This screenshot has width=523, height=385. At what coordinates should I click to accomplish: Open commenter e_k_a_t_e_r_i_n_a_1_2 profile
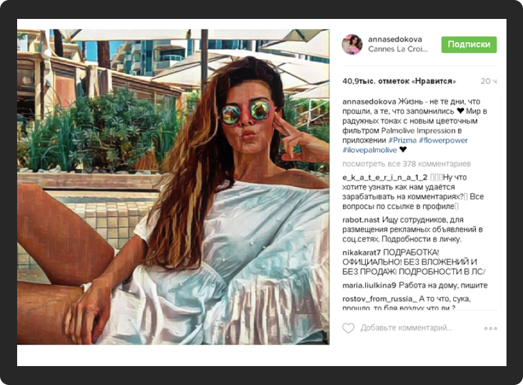pyautogui.click(x=385, y=178)
